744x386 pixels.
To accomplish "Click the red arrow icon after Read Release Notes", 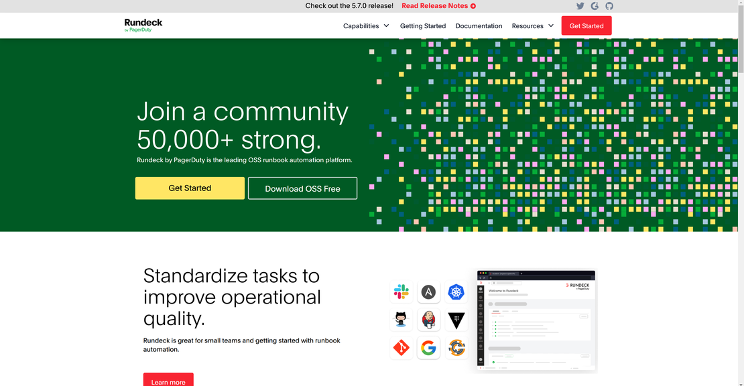I will pos(473,6).
